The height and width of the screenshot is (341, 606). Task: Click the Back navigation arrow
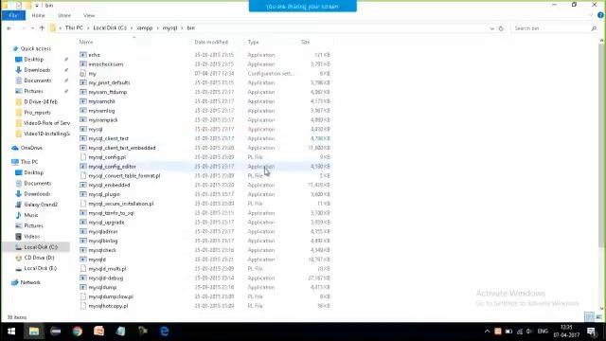coord(9,28)
